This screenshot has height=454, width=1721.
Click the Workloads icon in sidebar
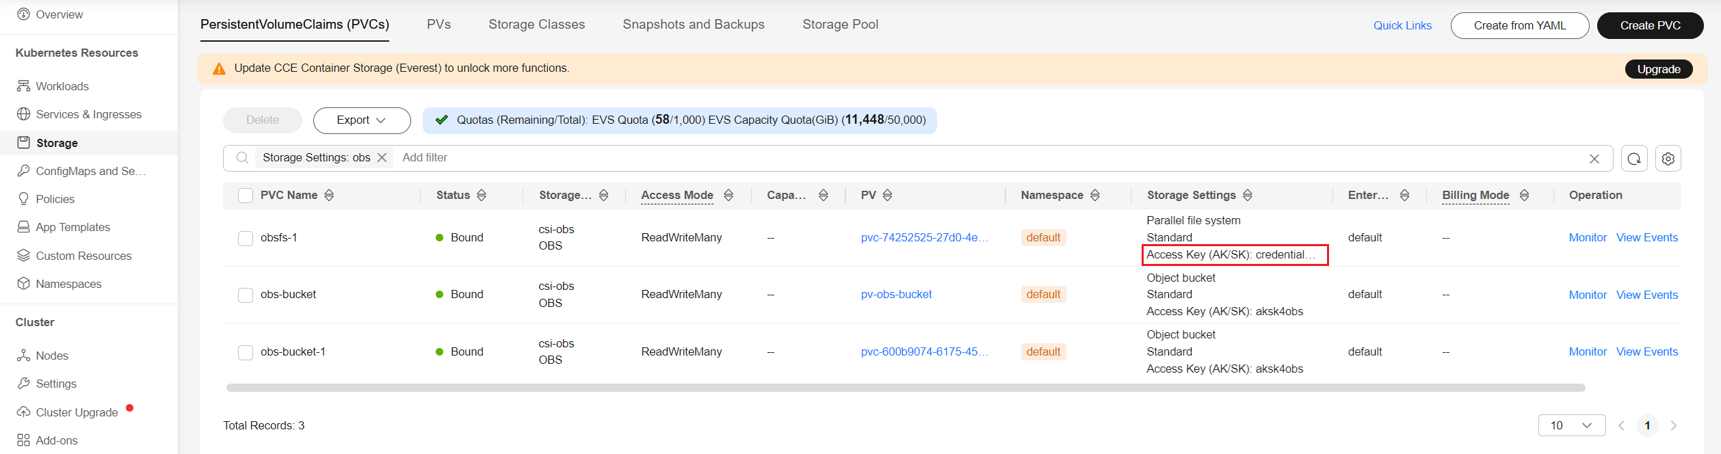23,86
